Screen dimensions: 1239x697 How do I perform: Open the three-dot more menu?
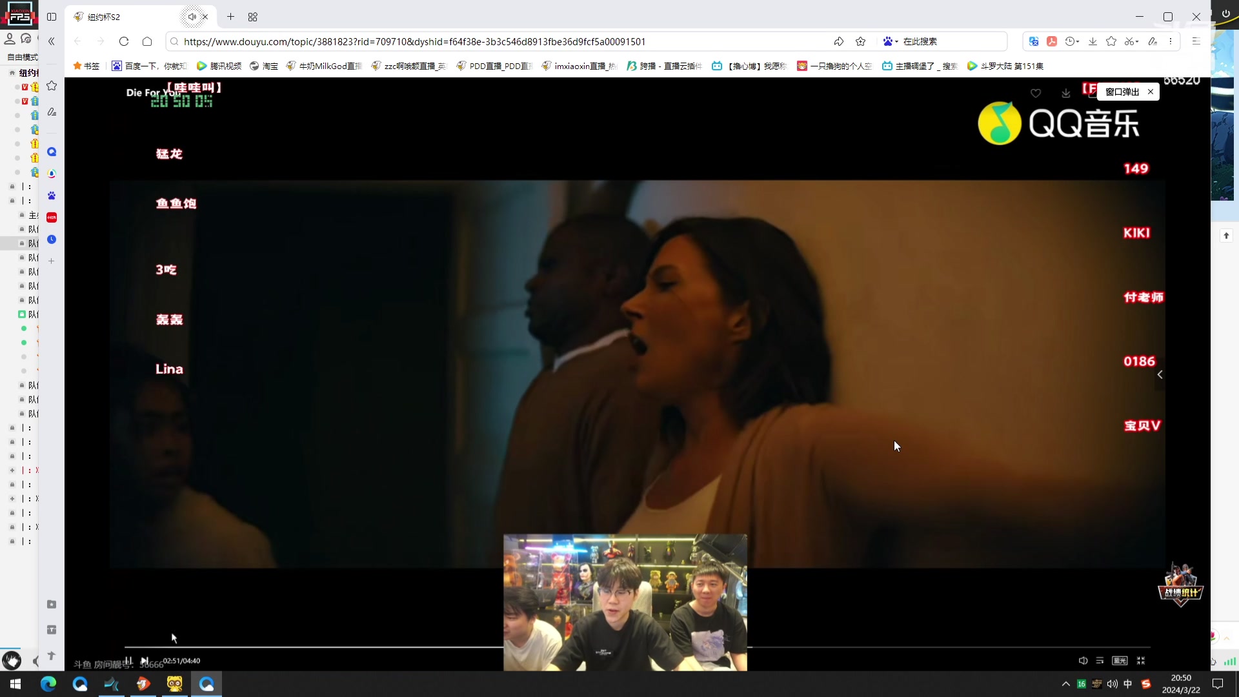pos(1171,41)
